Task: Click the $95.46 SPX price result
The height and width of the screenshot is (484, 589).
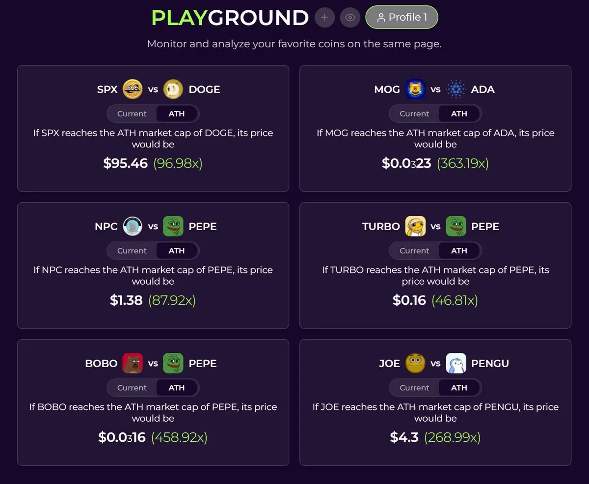Action: pyautogui.click(x=126, y=163)
